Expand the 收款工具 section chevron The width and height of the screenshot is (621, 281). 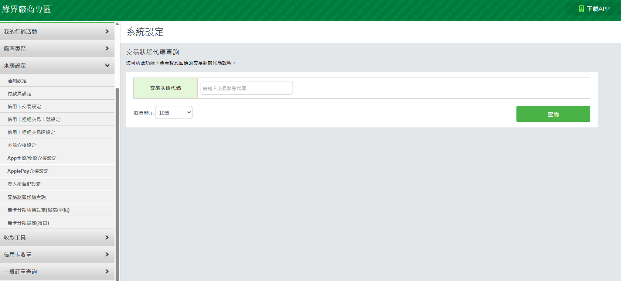coord(107,238)
